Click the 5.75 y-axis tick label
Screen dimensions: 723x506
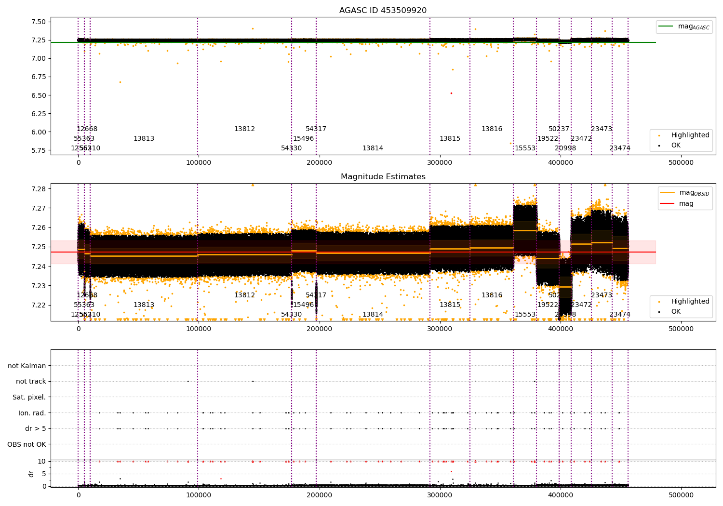pyautogui.click(x=38, y=150)
